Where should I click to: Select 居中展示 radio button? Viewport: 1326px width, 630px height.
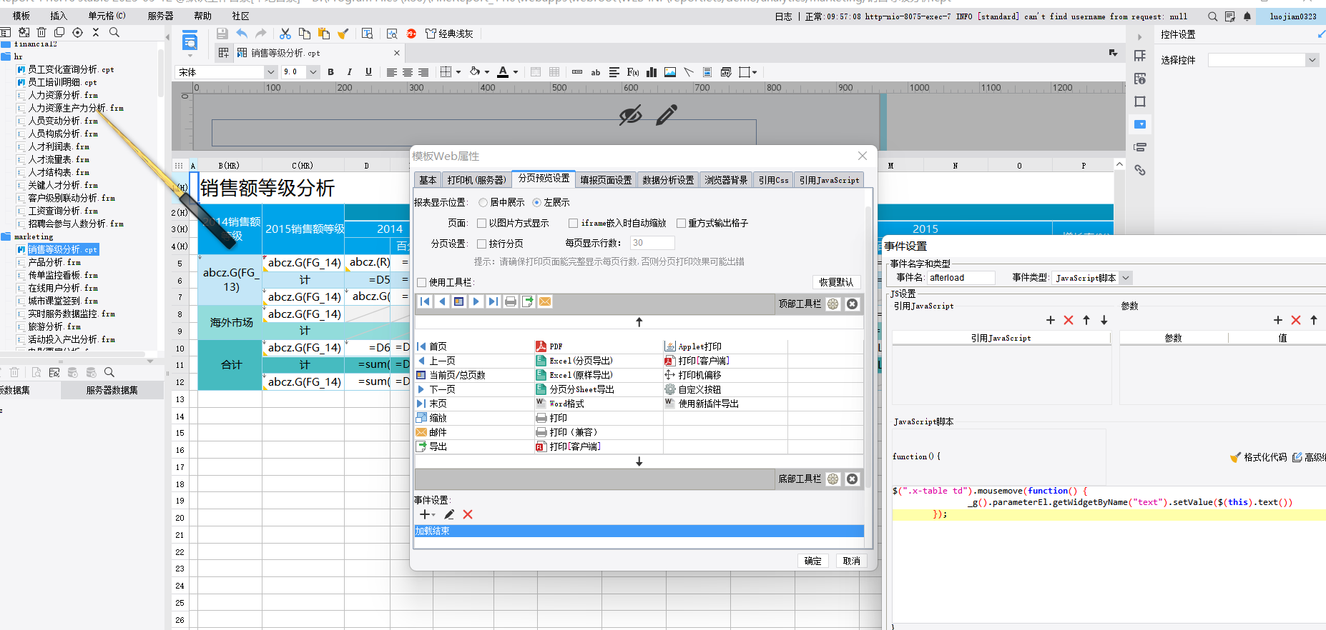483,203
